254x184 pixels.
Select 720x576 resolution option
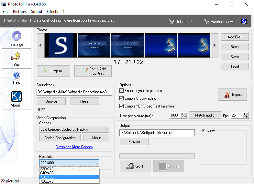(69, 181)
